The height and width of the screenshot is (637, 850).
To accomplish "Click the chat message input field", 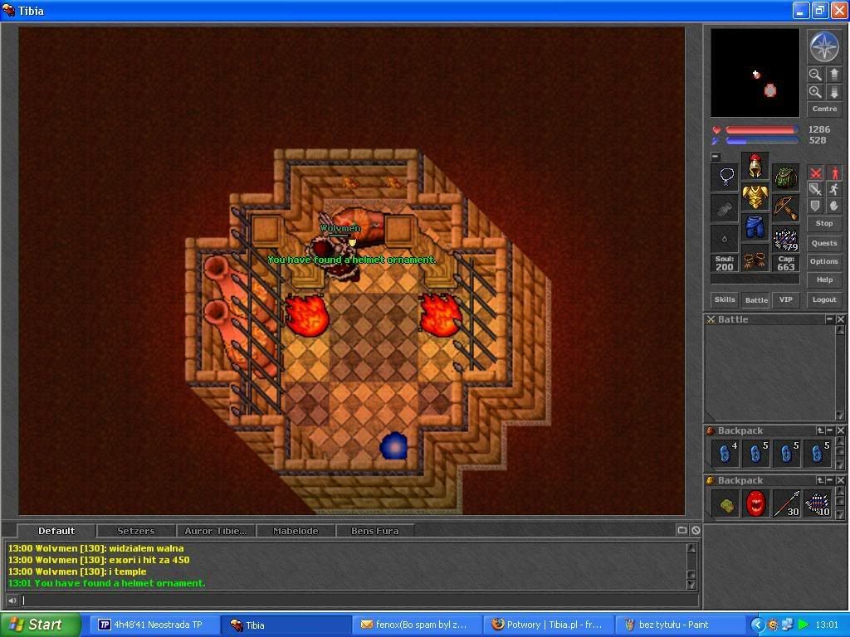I will (359, 601).
